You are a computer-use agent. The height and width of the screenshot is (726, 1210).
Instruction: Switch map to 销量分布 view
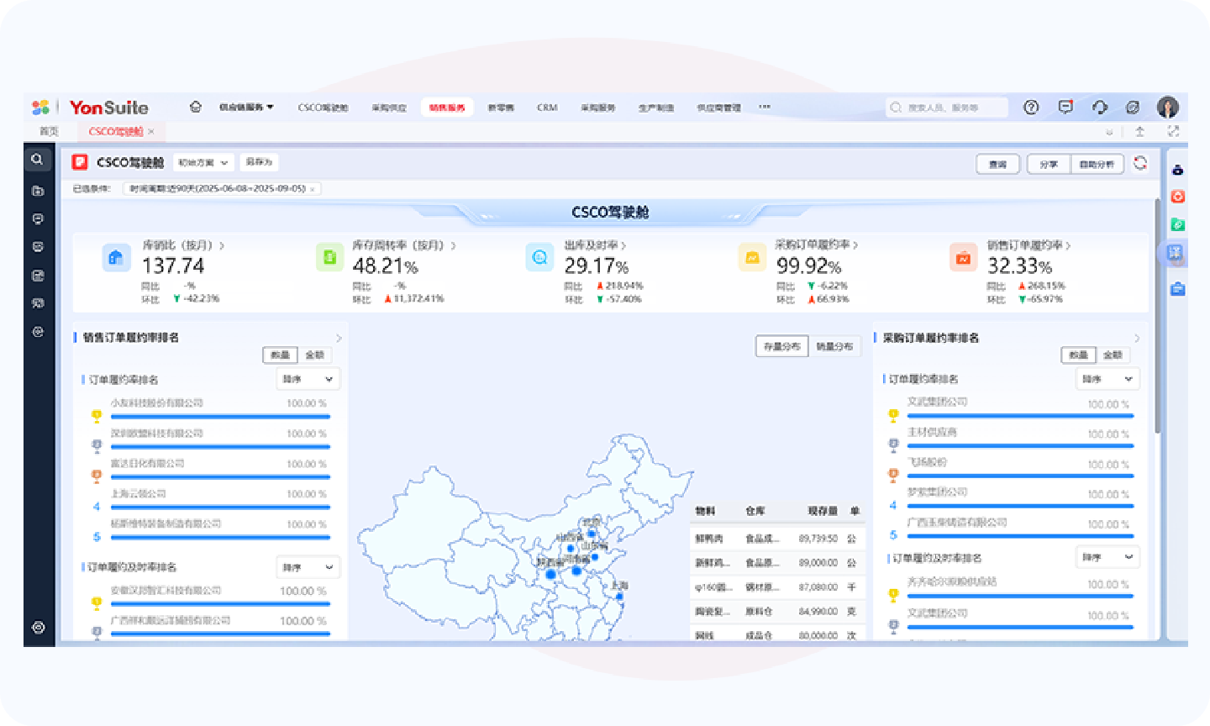point(834,346)
